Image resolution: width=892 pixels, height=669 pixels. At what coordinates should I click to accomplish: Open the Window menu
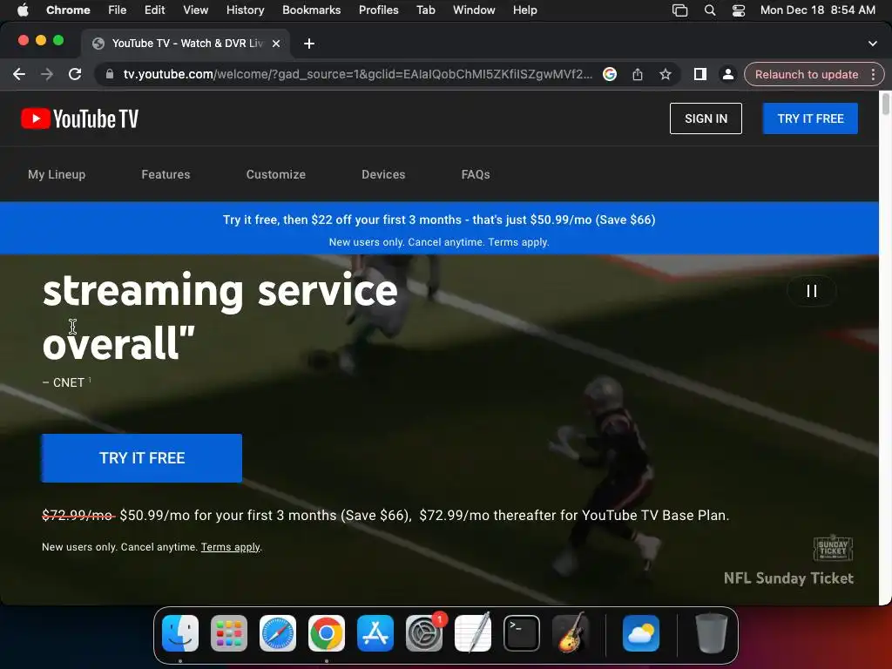(474, 10)
